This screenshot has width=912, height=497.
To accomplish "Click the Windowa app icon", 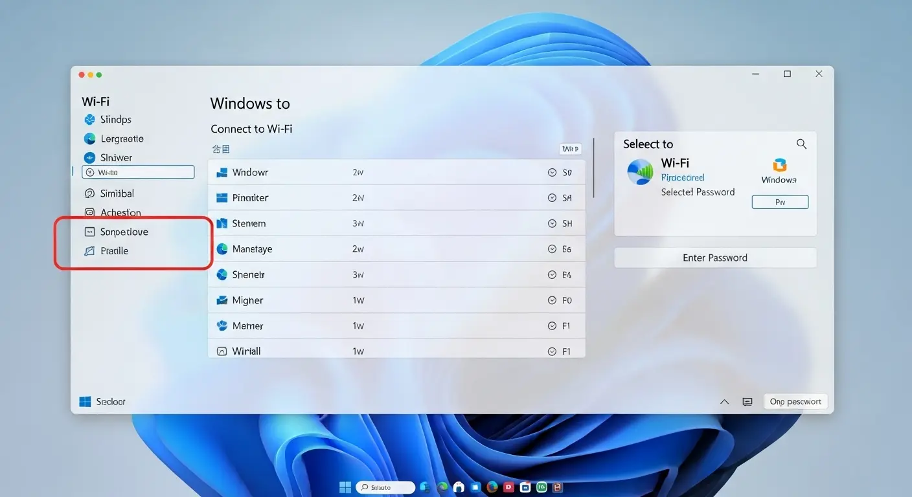I will point(780,165).
